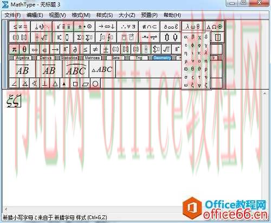Insert the parallelogram symbol
271x223 pixels.
click(85, 84)
